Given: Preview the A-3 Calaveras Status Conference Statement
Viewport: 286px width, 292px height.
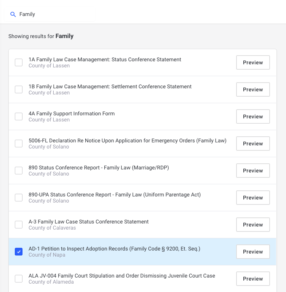Looking at the screenshot, I should point(253,225).
